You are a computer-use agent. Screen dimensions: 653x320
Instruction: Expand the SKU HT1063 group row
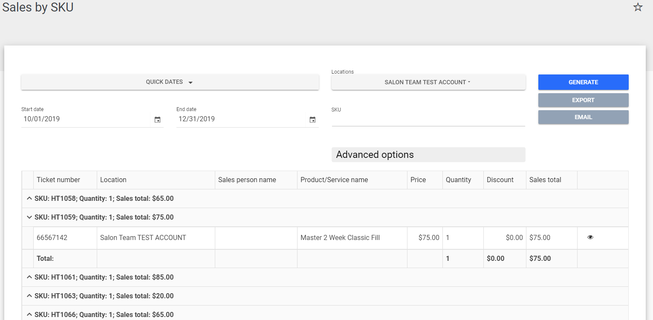coord(29,296)
